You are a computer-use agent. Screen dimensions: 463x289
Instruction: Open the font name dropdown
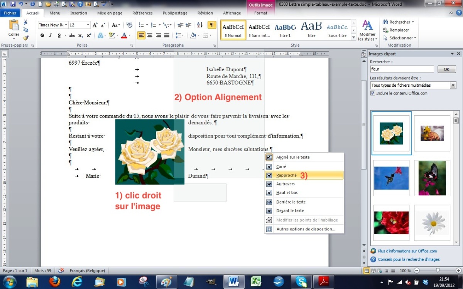(x=66, y=25)
